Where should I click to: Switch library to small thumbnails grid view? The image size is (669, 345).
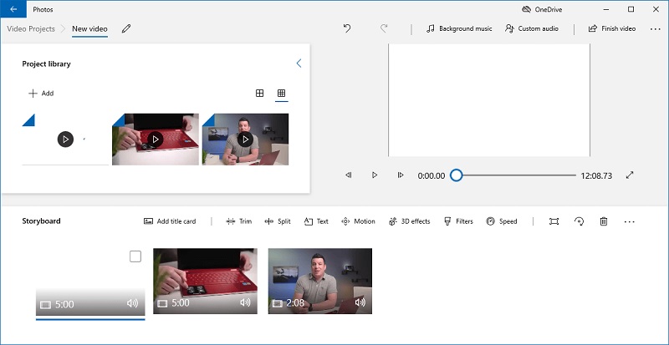[x=281, y=93]
